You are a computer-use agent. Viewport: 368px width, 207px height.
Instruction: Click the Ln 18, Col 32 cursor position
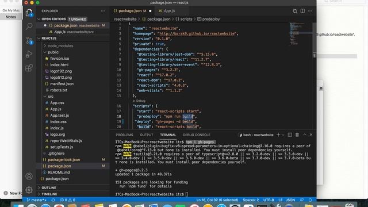click(217, 200)
